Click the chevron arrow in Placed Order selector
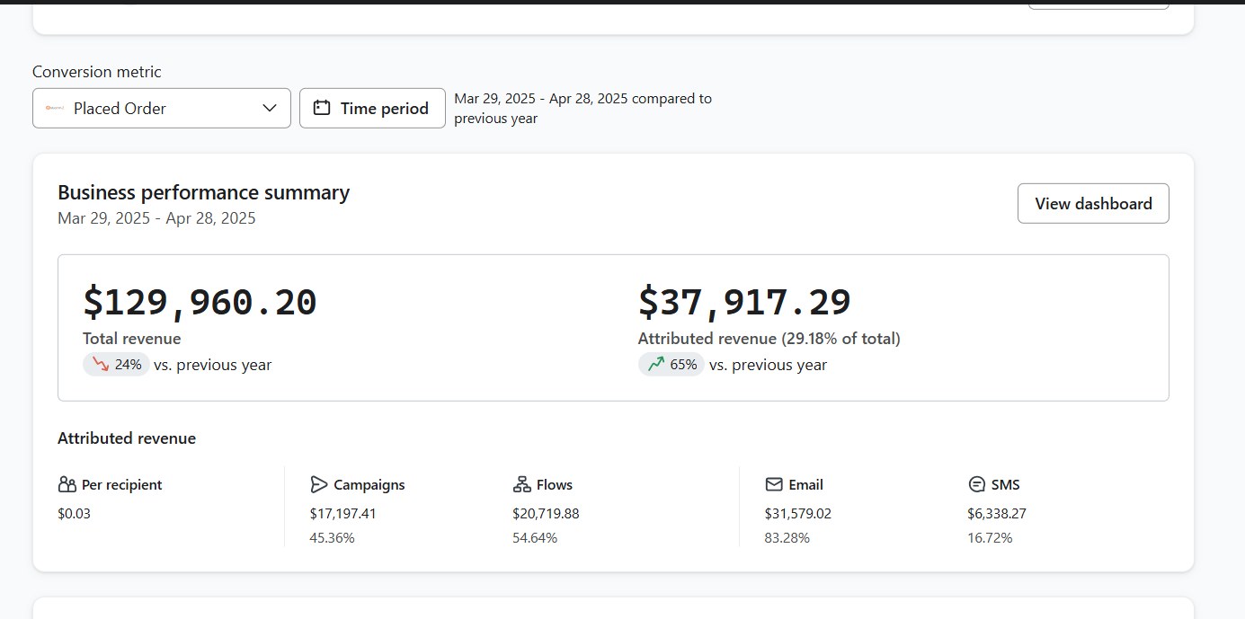1245x619 pixels. (269, 108)
